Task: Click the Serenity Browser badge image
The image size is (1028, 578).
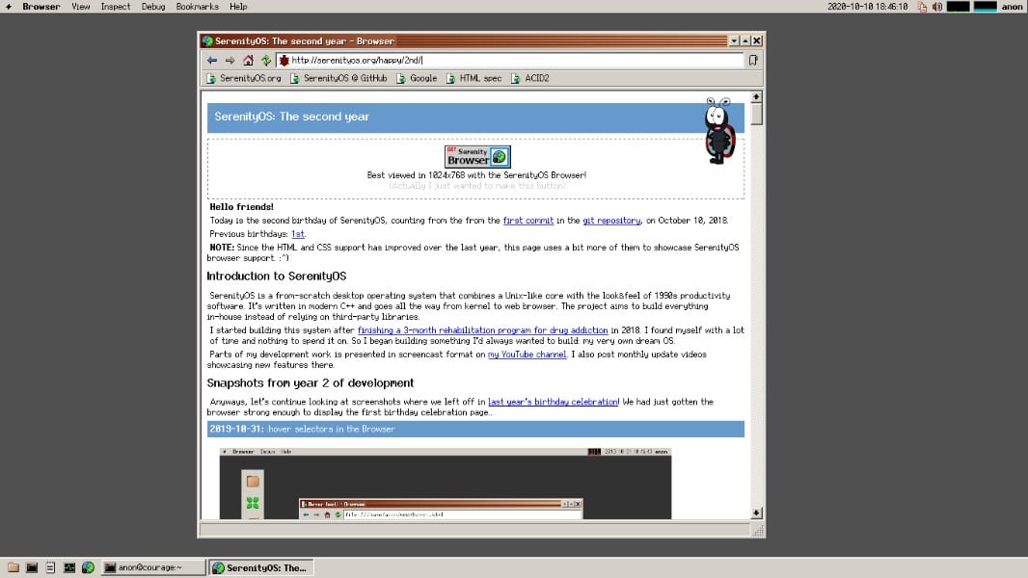Action: coord(477,157)
